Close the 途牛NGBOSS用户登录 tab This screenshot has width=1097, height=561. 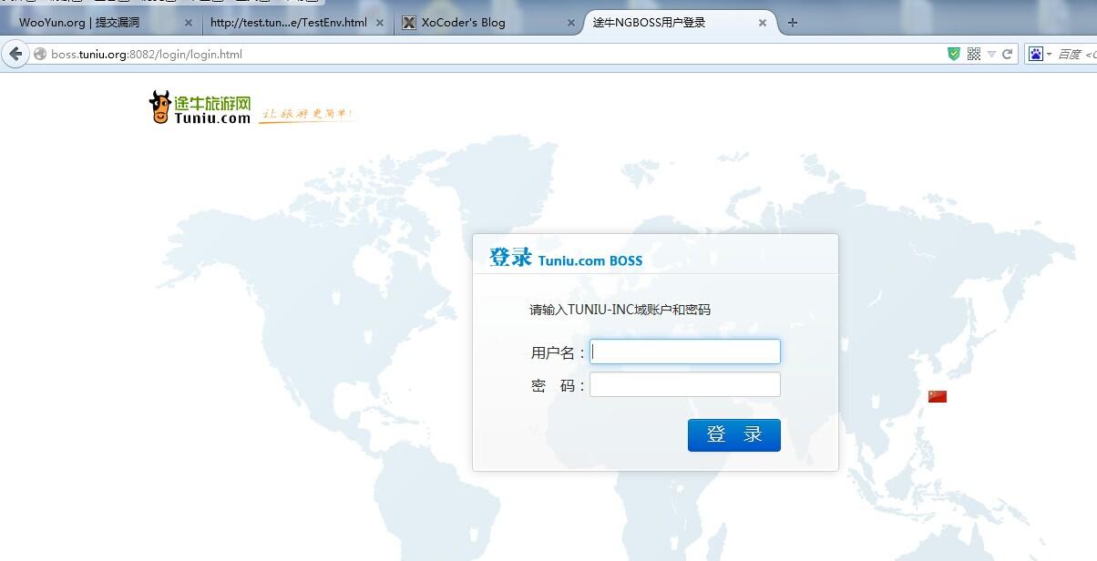(x=763, y=23)
